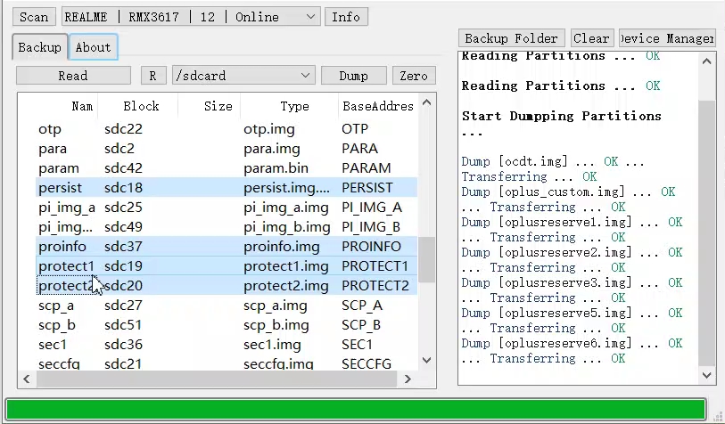Select the otp partition row
This screenshot has width=725, height=424.
pos(227,129)
